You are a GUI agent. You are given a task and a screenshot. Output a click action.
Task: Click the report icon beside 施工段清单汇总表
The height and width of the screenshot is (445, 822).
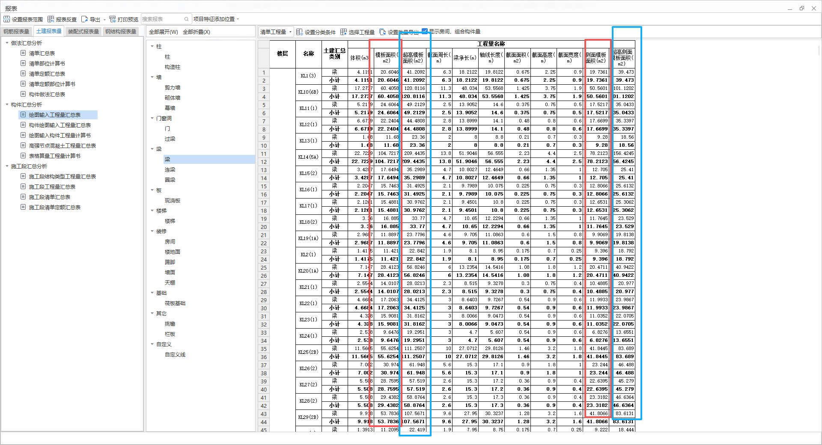click(x=23, y=197)
